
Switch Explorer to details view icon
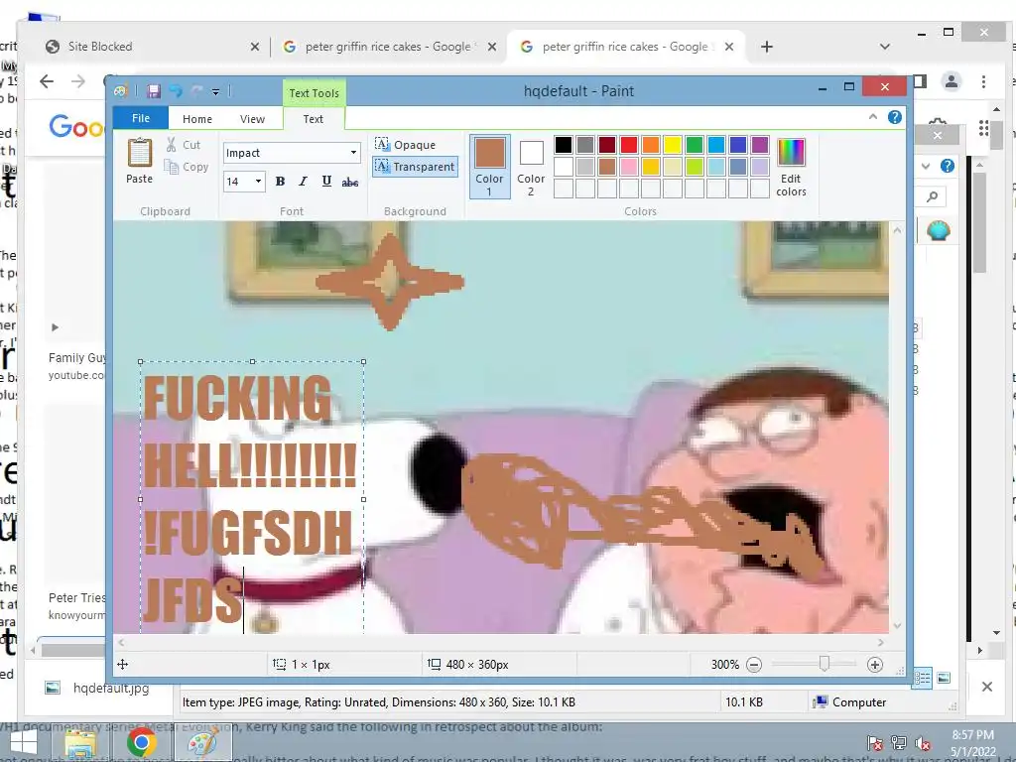point(922,678)
